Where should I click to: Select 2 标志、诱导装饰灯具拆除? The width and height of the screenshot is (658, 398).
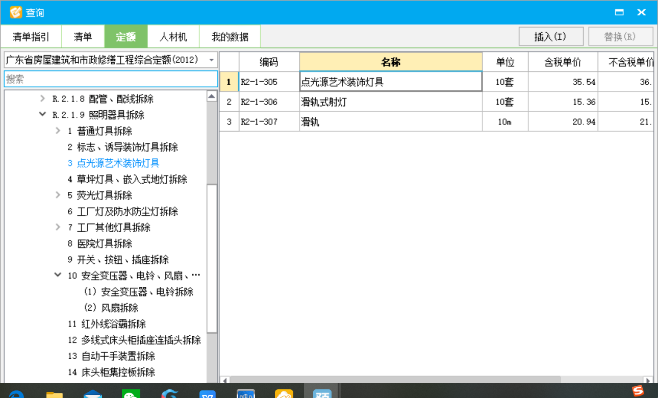[x=122, y=147]
